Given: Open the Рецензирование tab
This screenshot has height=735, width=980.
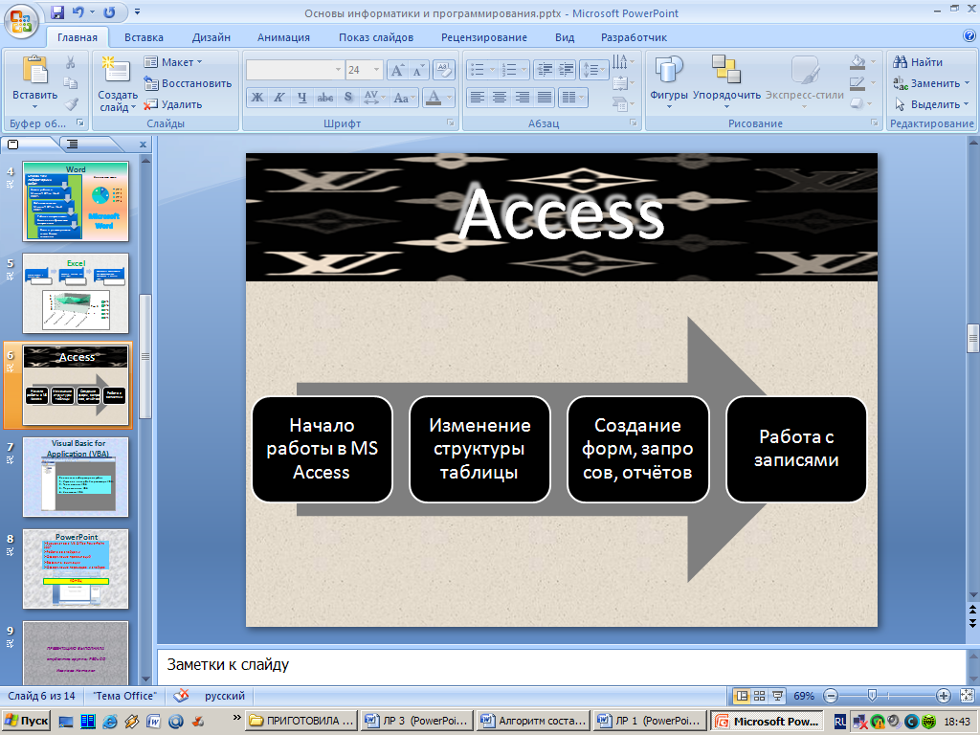Looking at the screenshot, I should pos(484,37).
